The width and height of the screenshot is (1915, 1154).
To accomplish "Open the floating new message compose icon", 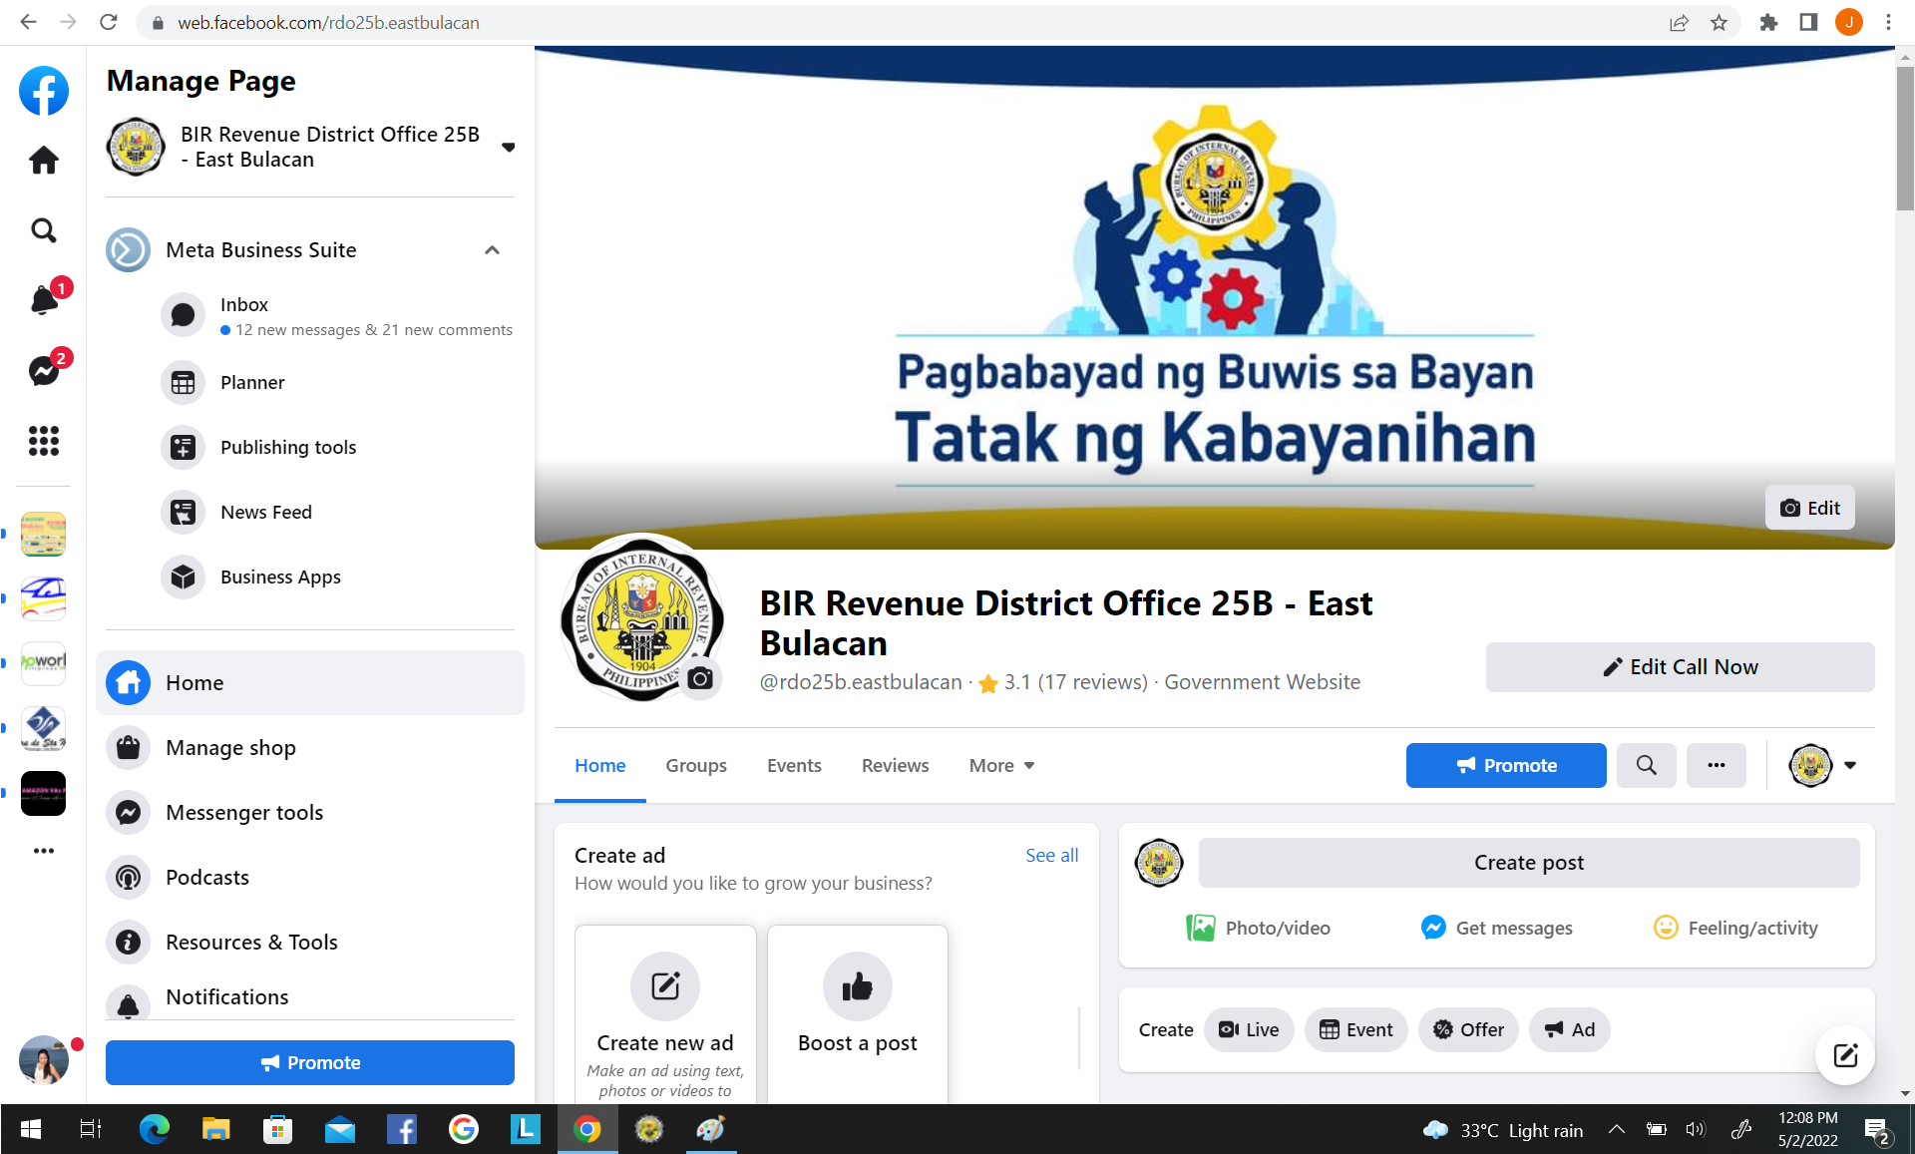I will pyautogui.click(x=1845, y=1055).
